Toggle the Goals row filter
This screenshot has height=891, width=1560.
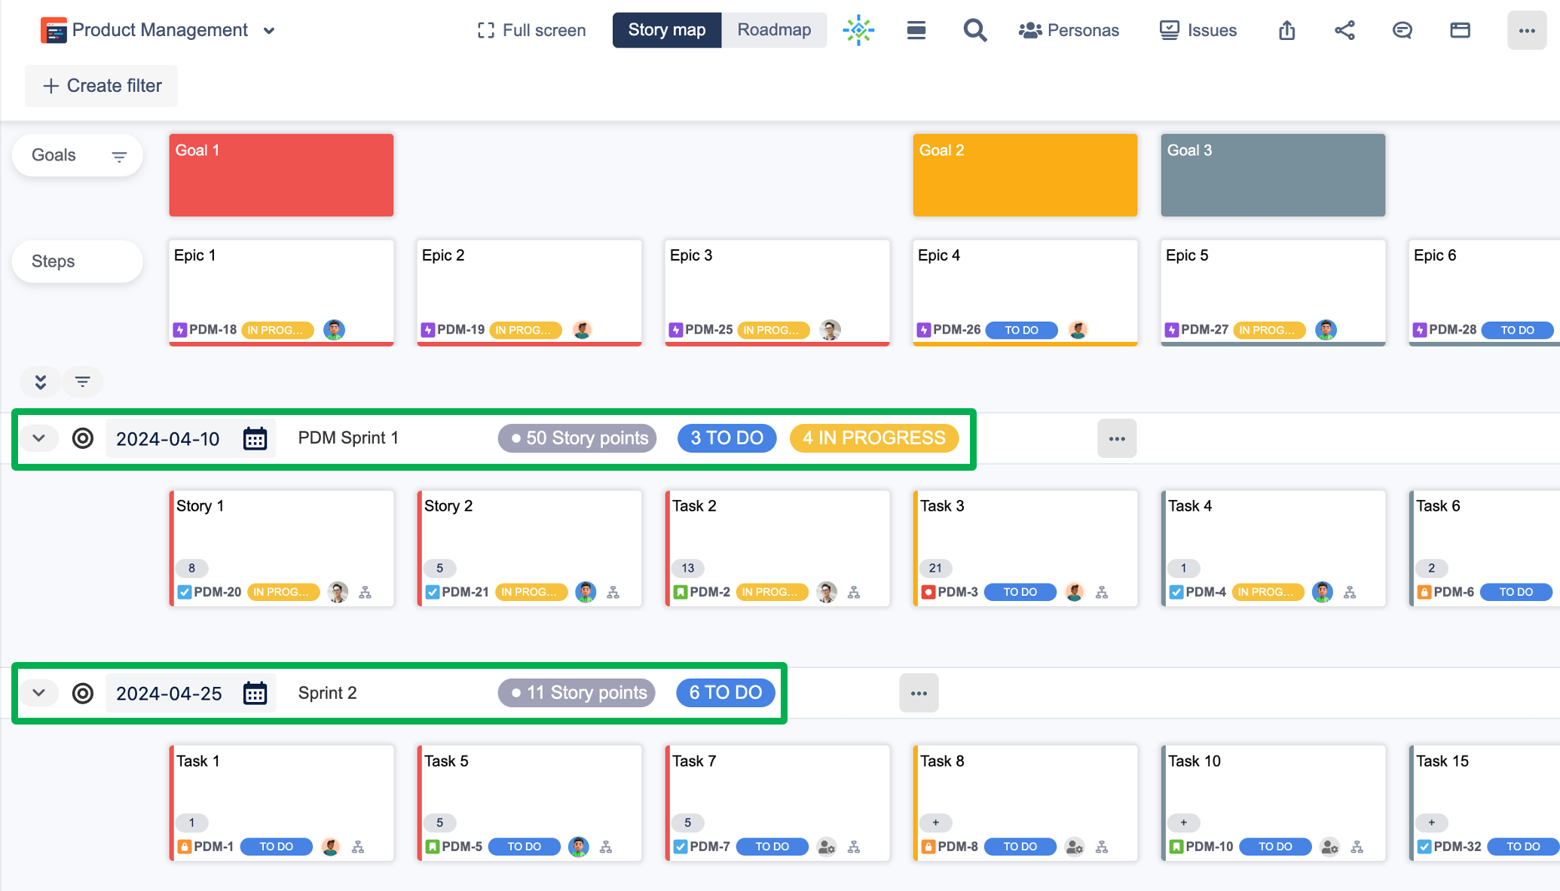point(119,156)
